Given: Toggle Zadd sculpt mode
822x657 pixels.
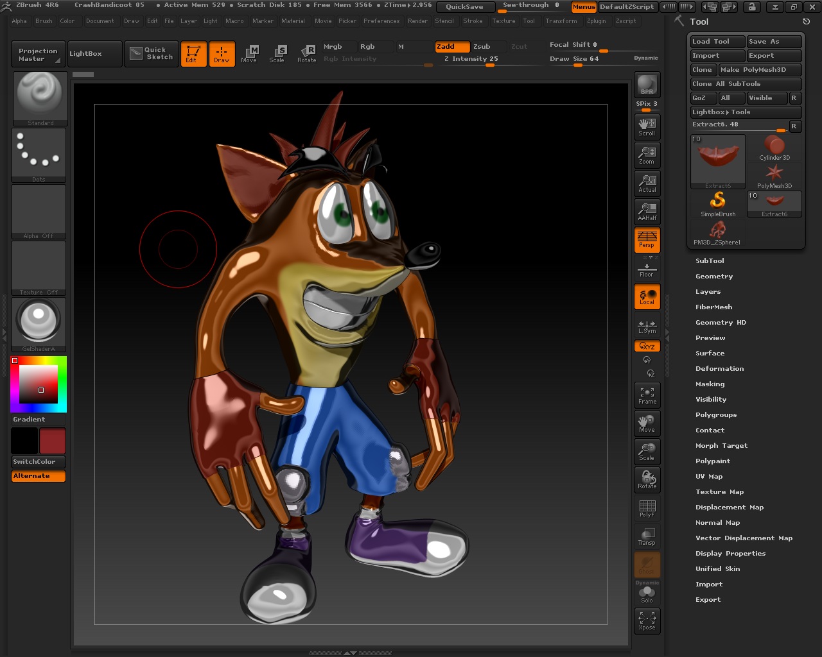Looking at the screenshot, I should [x=452, y=47].
